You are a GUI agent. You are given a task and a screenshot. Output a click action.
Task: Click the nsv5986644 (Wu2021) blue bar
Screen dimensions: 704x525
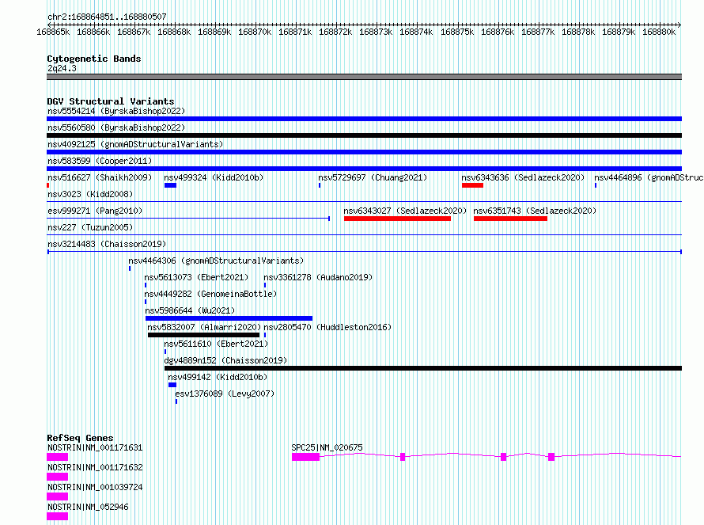click(229, 318)
